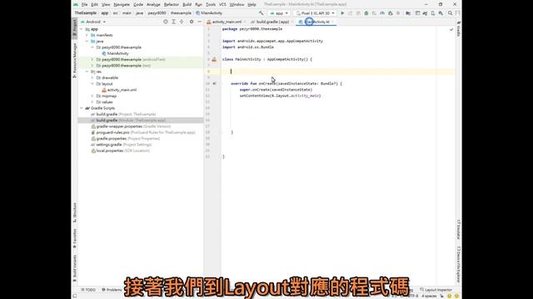
Task: Click the green Run app icon
Action: pyautogui.click(x=342, y=13)
